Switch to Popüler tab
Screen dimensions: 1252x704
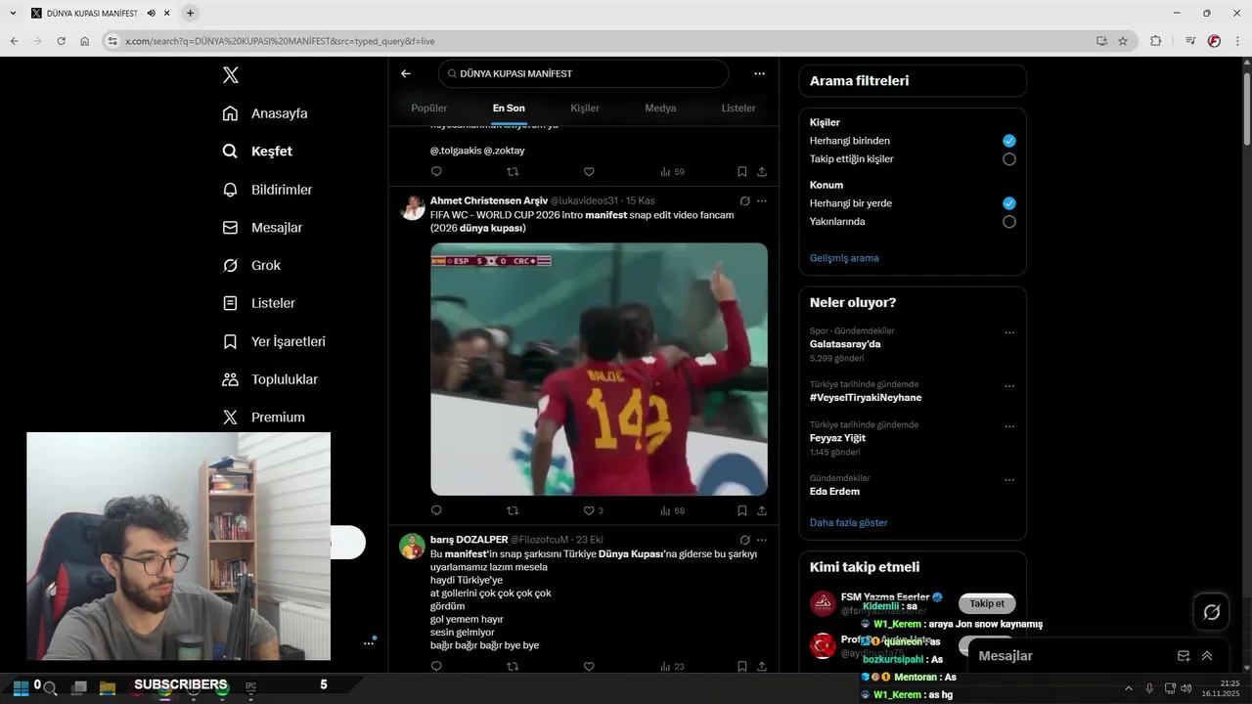coord(429,108)
